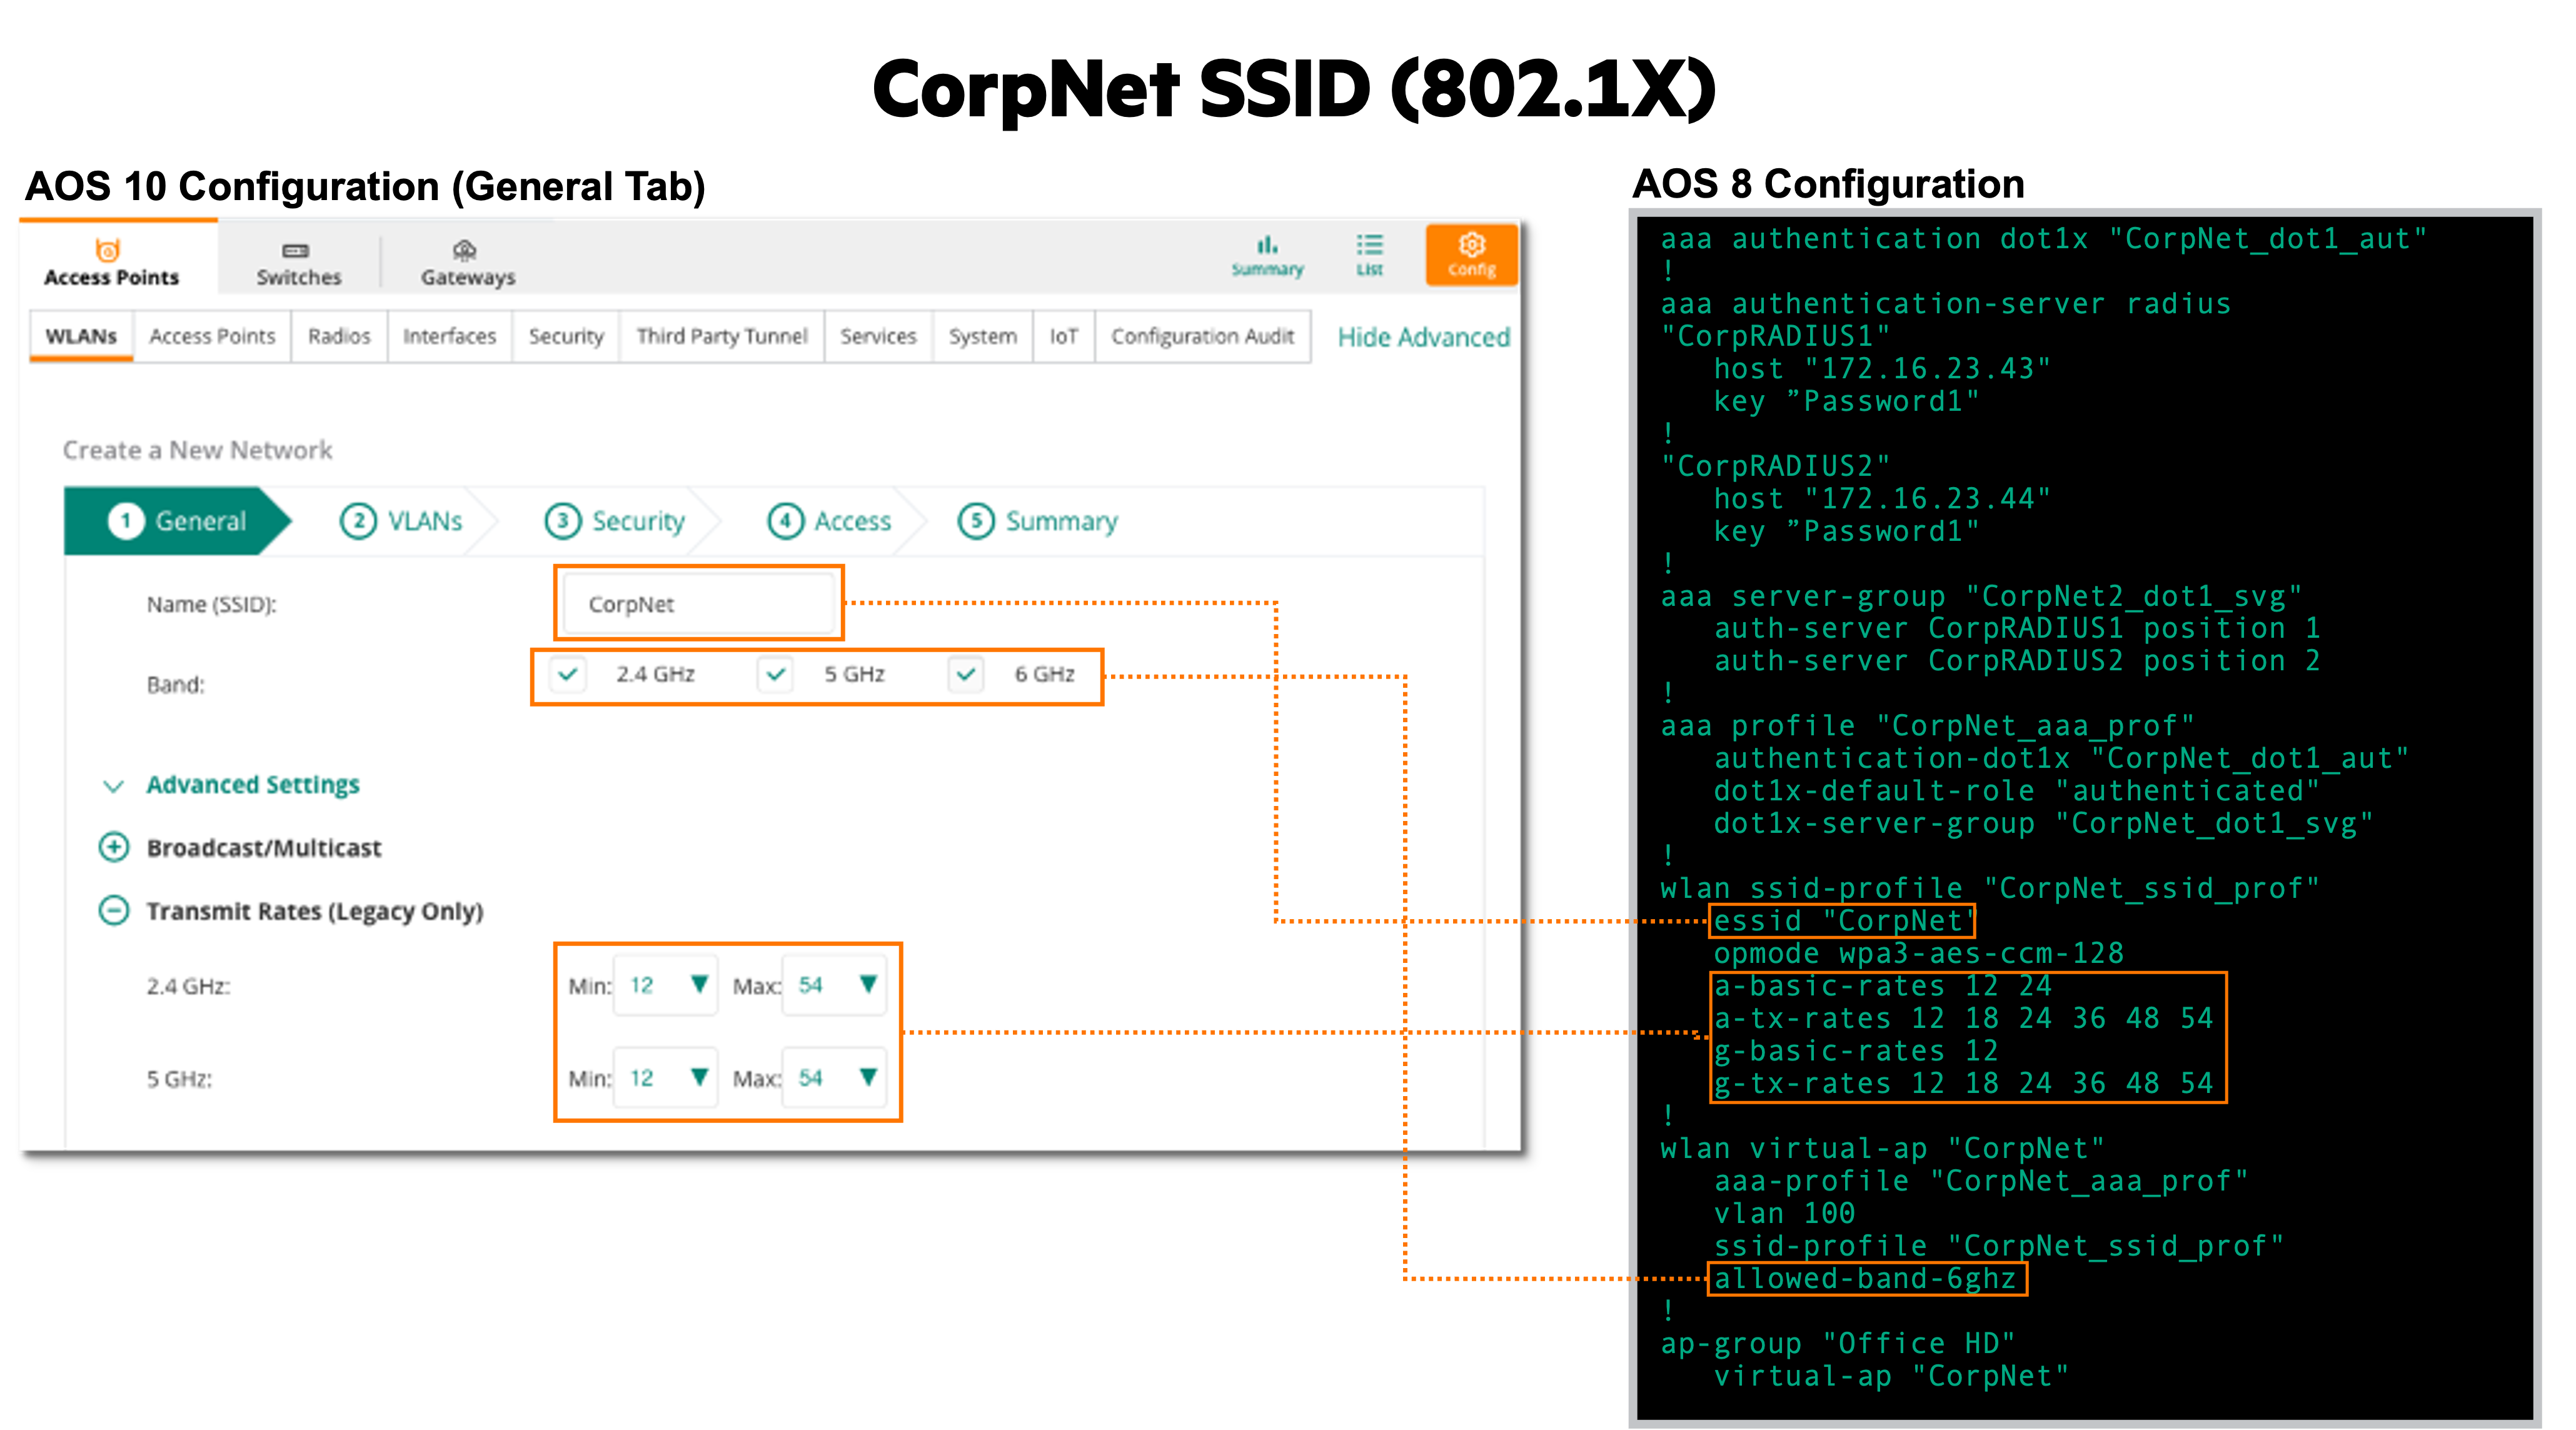This screenshot has height=1430, width=2576.
Task: Click 'a-basic-rates 12 24' config line
Action: coord(1882,986)
